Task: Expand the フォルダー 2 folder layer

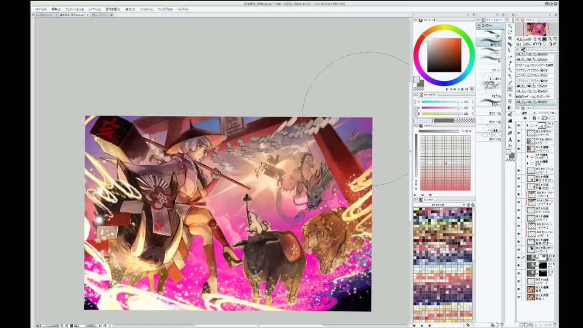Action: coord(527,156)
